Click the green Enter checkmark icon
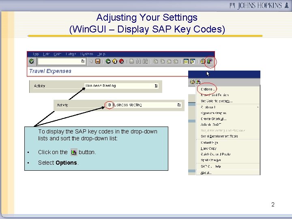Screen dimensions: 292x219 pyautogui.click(x=32, y=61)
